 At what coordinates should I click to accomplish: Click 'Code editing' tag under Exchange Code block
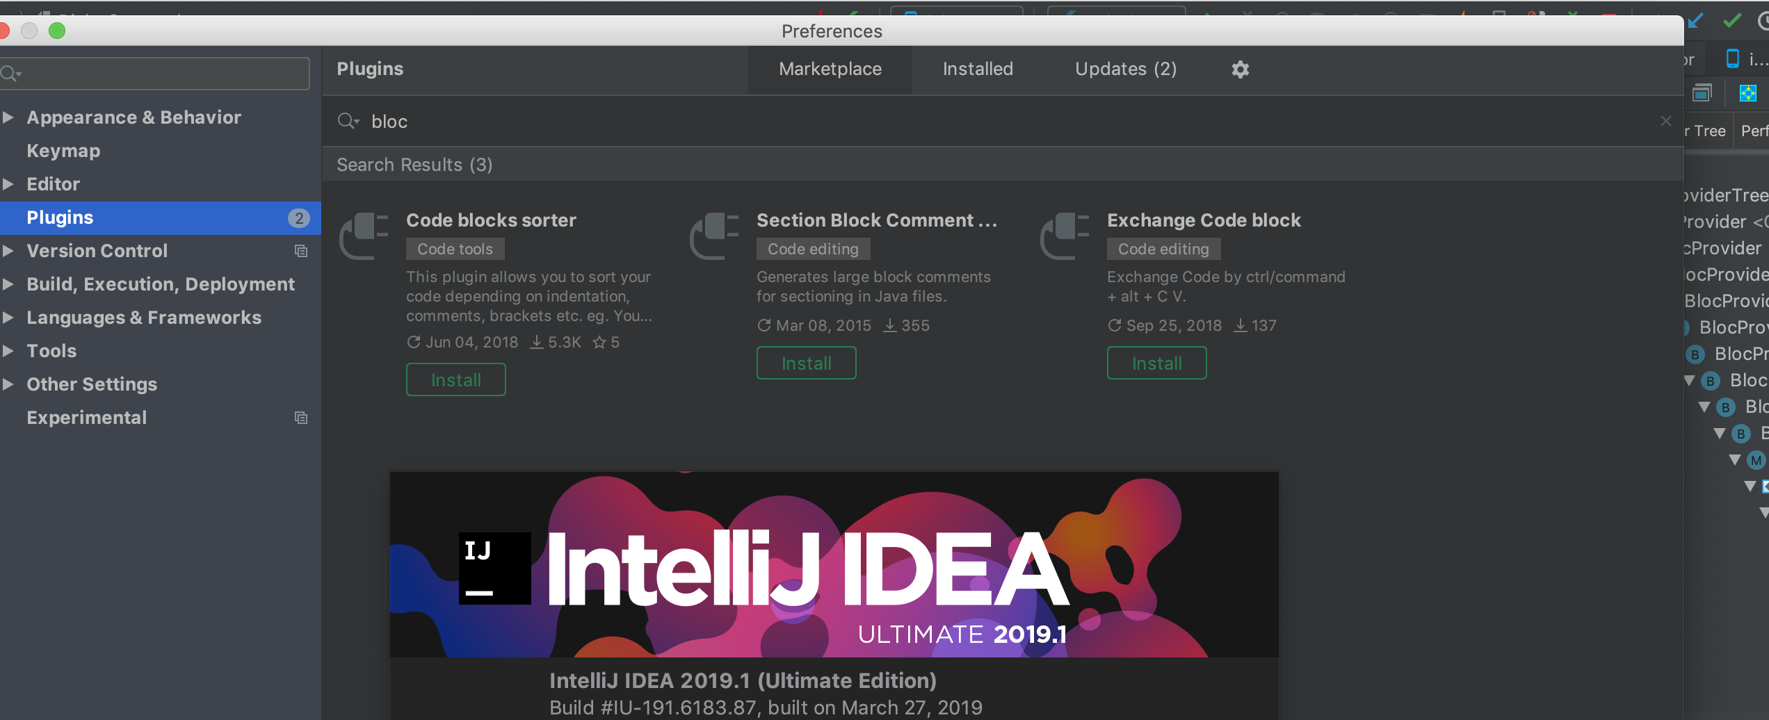(x=1164, y=249)
